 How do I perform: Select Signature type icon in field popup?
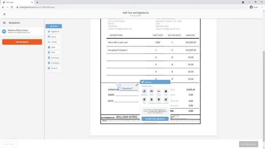pyautogui.click(x=144, y=91)
